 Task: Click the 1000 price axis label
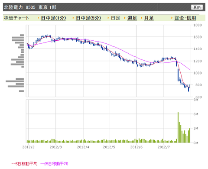(198, 73)
